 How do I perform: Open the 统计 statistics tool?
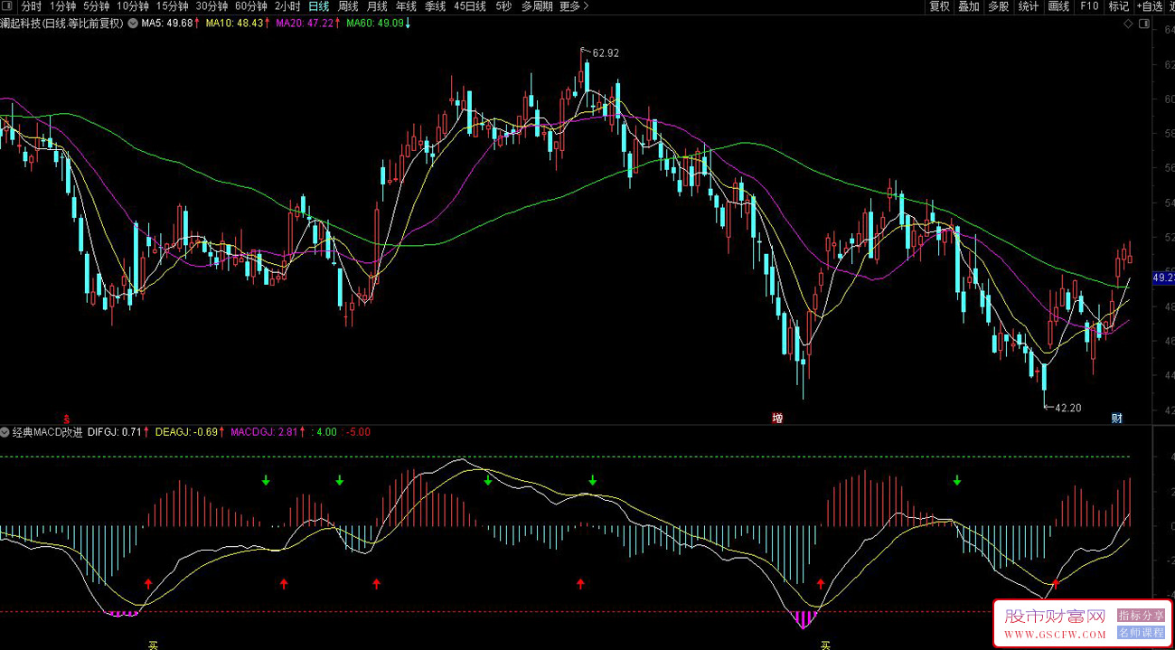(1029, 6)
